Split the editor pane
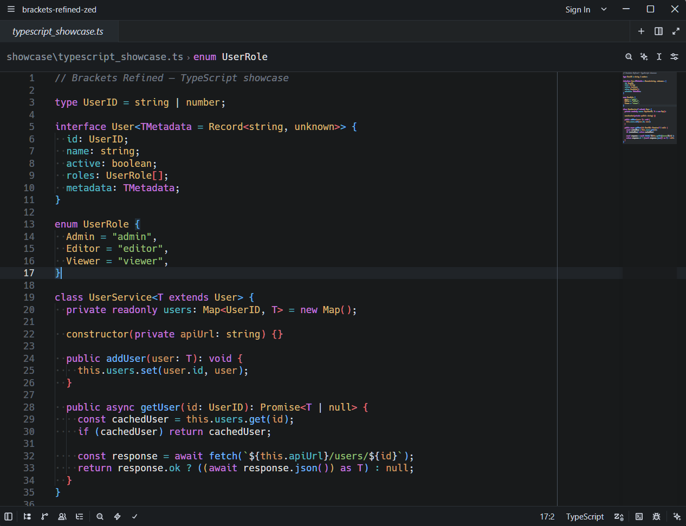 point(658,31)
